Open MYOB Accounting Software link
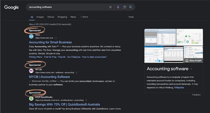Screen dimensions: 210x113 [49, 77]
